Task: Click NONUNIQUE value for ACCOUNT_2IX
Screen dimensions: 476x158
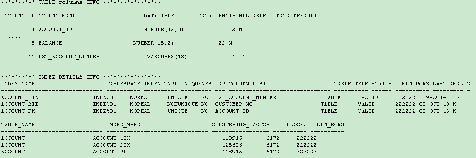Action: tap(182, 104)
